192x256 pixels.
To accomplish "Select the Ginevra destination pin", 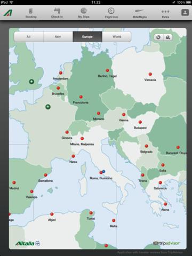I will click(x=67, y=132).
